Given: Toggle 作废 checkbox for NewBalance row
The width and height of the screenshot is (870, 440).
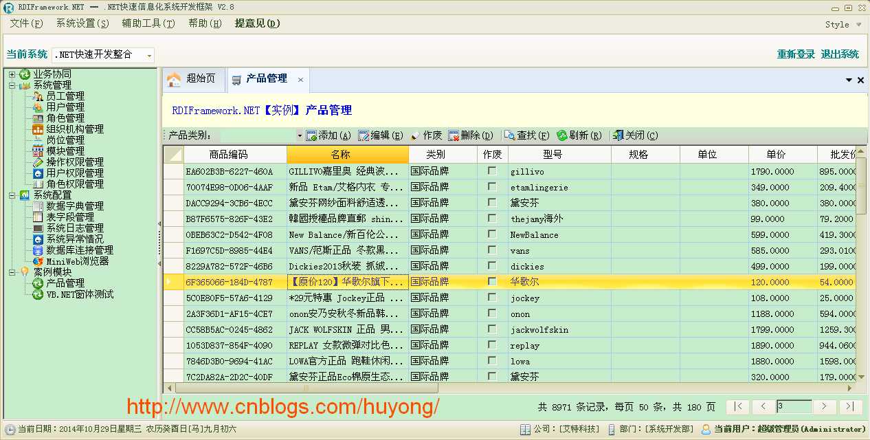Looking at the screenshot, I should pyautogui.click(x=492, y=234).
